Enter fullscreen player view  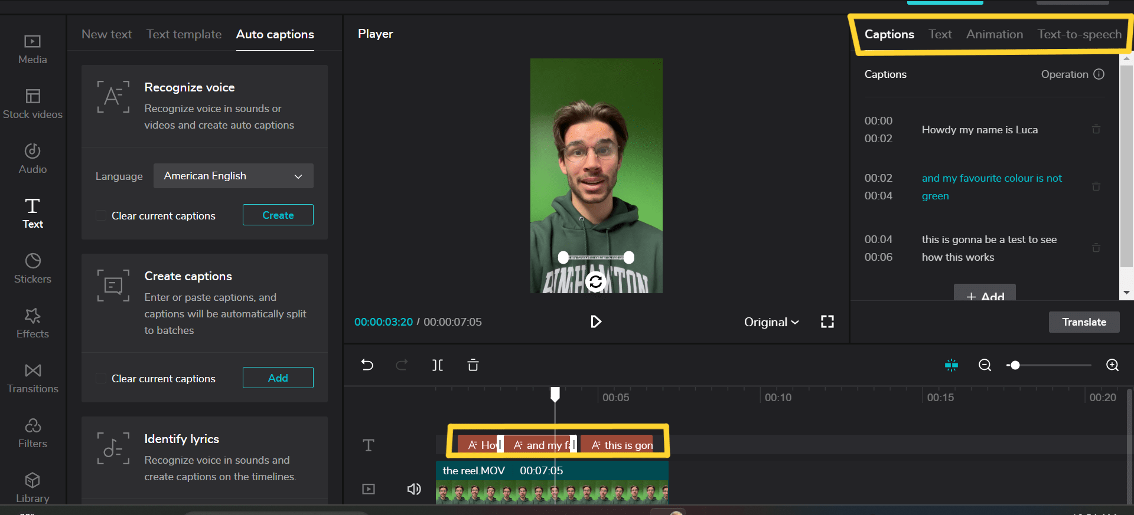click(827, 322)
